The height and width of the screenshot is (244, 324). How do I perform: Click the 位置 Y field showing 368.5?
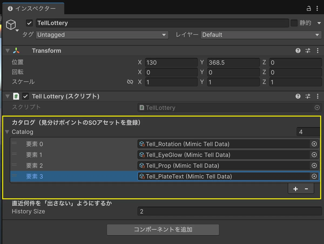(x=234, y=62)
